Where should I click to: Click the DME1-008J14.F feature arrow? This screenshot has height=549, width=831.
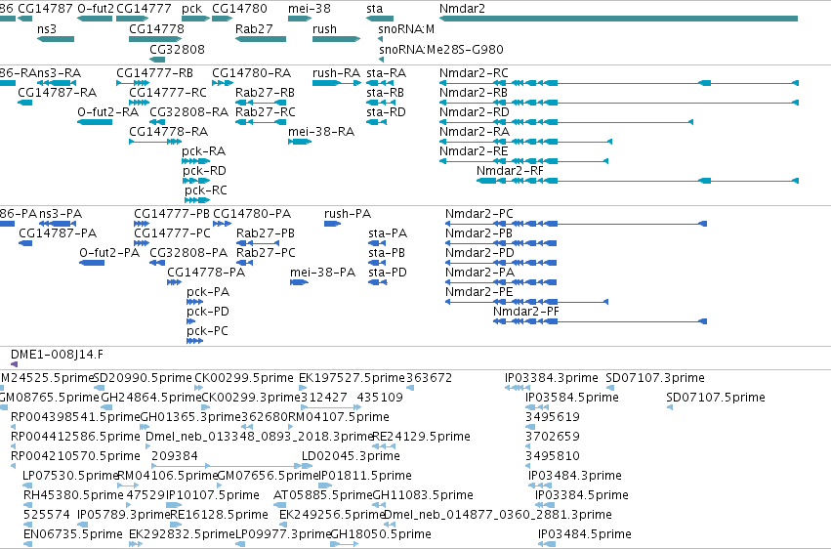coord(15,364)
